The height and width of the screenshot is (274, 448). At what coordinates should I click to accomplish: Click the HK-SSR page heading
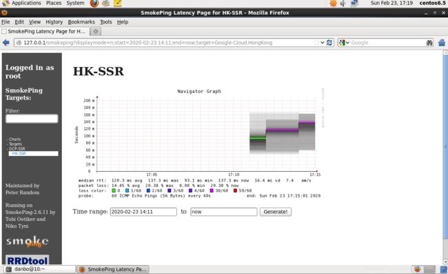click(x=99, y=71)
